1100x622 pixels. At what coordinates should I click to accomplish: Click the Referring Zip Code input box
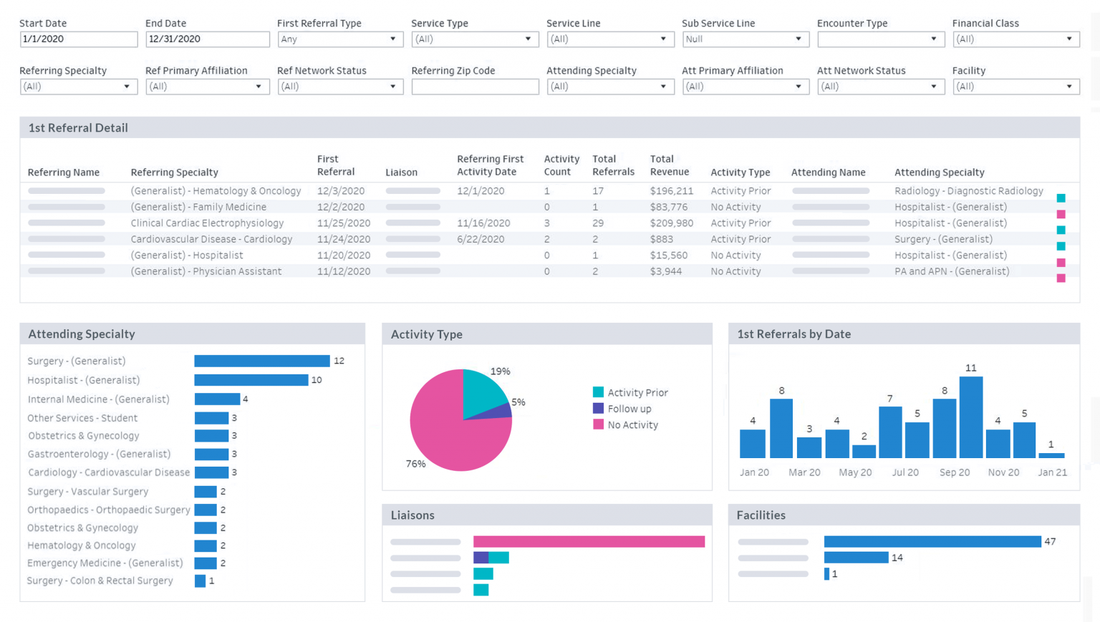point(475,87)
